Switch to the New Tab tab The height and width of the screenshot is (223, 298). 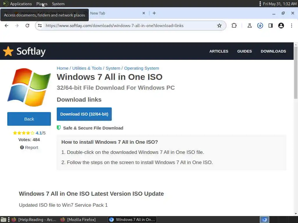click(x=114, y=13)
